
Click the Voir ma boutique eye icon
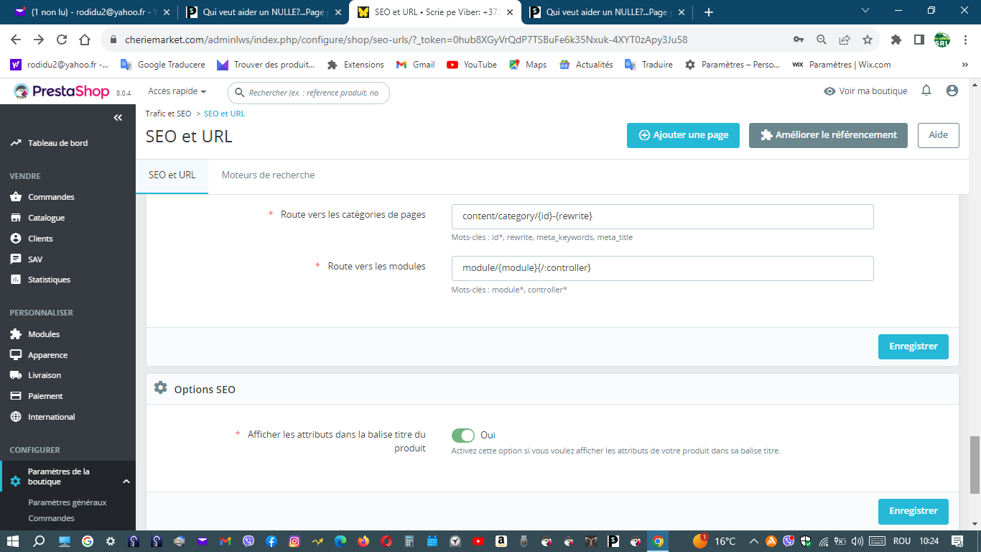pyautogui.click(x=829, y=91)
